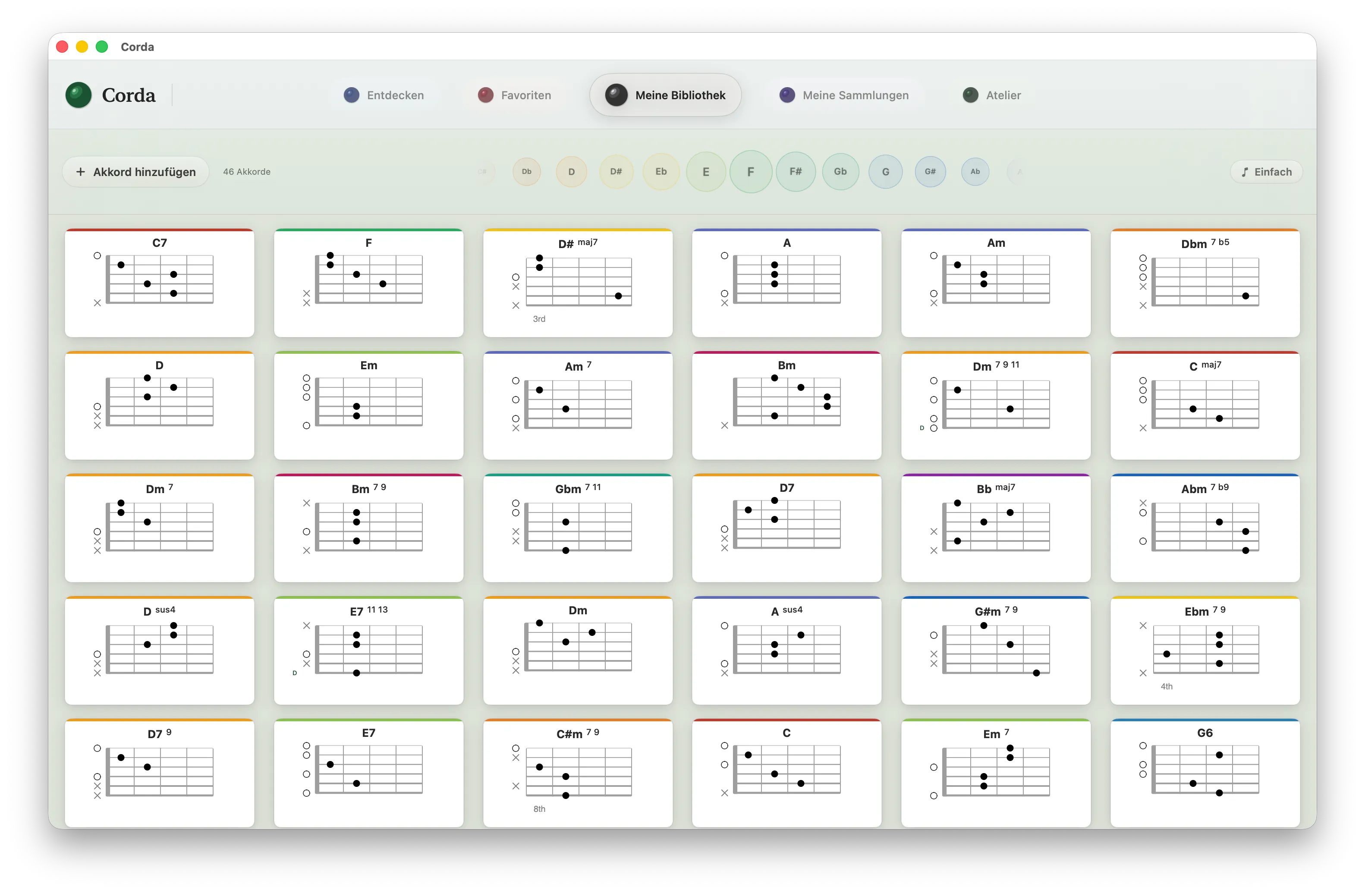
Task: Open the C7 chord card
Action: 160,283
